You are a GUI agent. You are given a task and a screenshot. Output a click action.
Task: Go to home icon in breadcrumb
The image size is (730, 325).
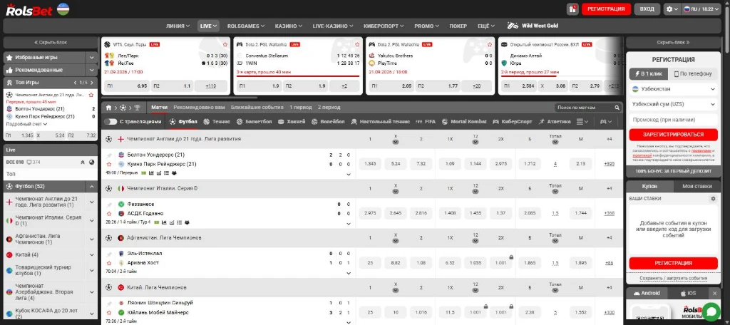(108, 108)
